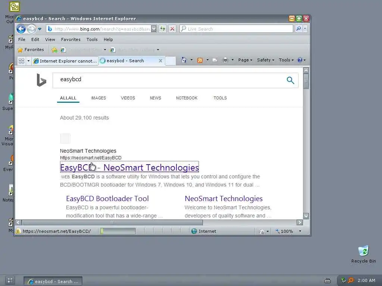Click the Refresh page icon

pos(163,29)
